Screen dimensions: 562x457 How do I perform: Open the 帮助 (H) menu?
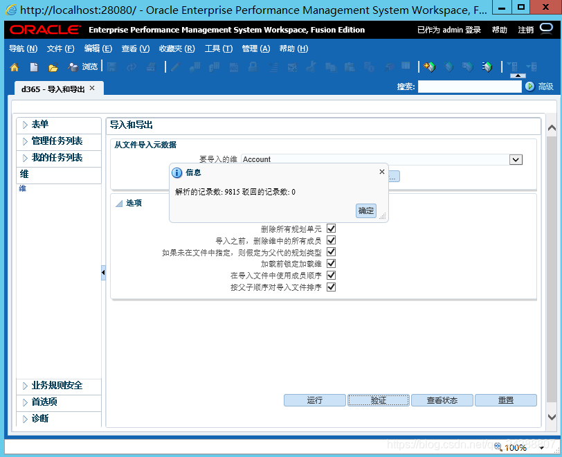coord(293,48)
